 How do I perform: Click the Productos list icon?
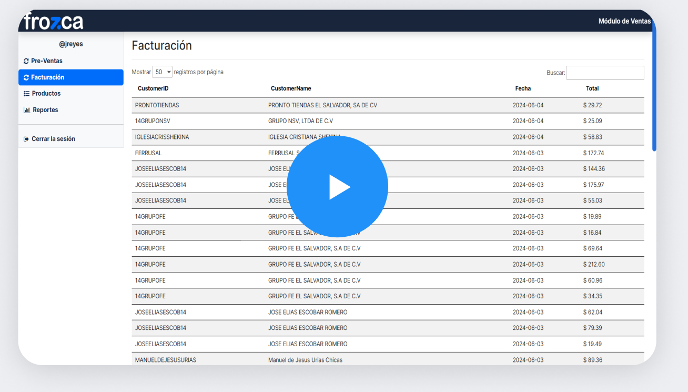click(x=26, y=94)
